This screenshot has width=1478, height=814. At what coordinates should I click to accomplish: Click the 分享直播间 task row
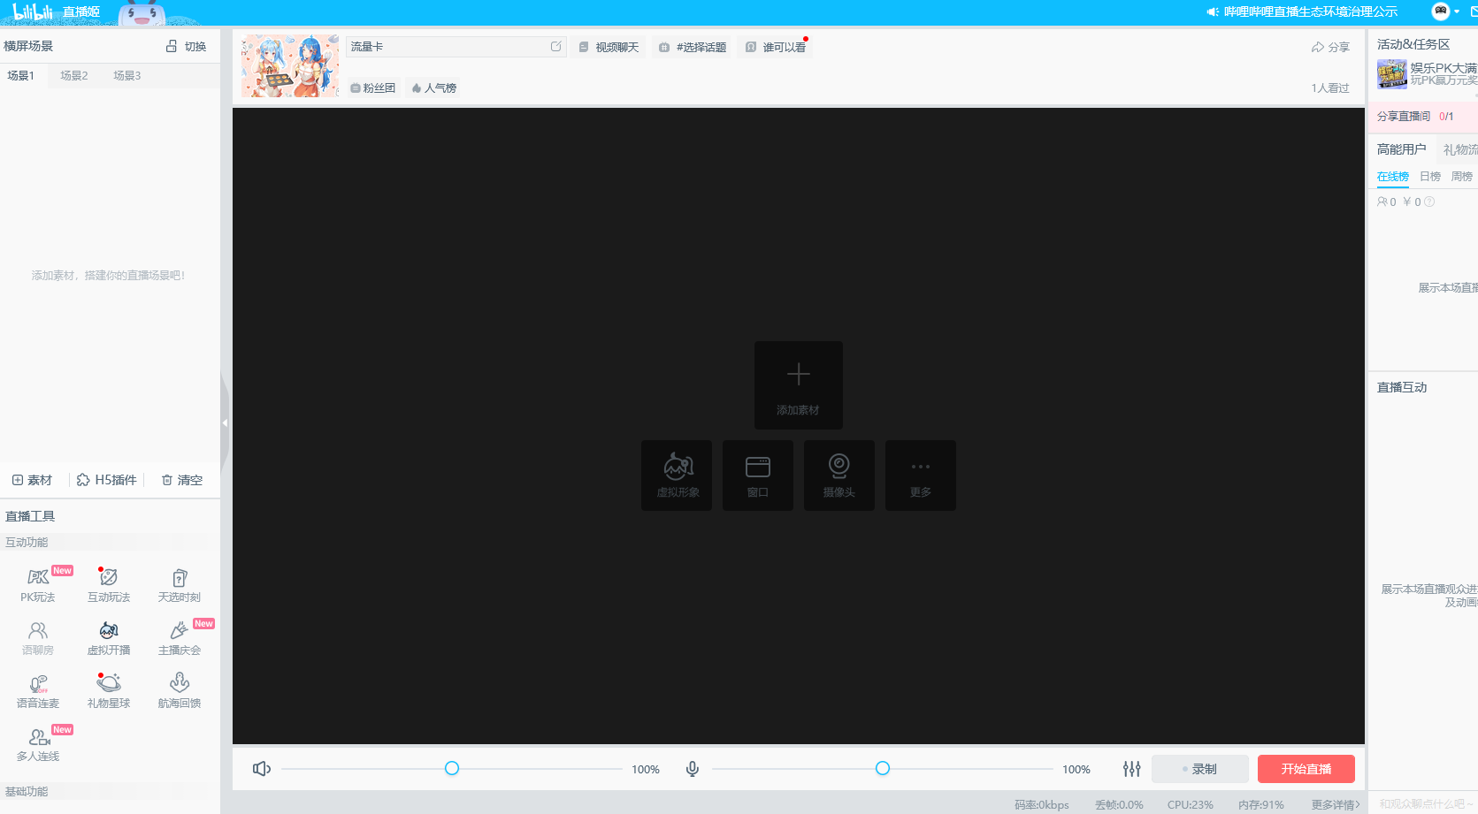tap(1422, 116)
